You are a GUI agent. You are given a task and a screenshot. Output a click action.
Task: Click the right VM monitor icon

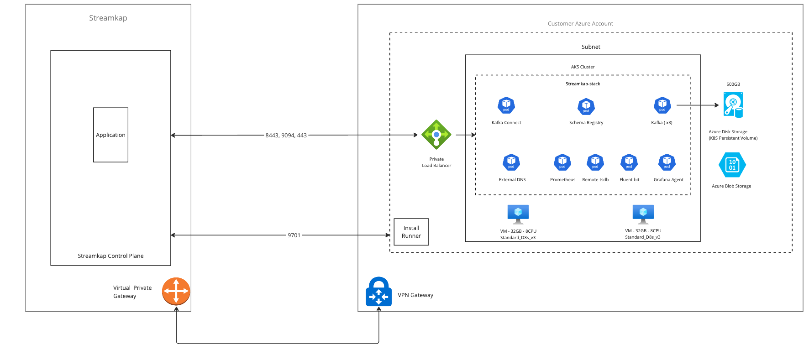click(643, 214)
